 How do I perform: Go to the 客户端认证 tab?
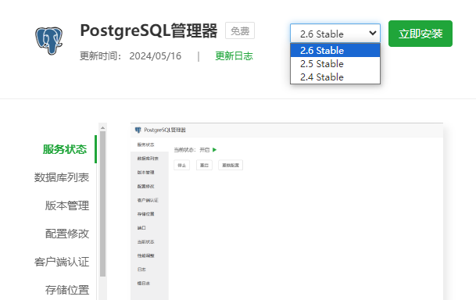tap(62, 262)
